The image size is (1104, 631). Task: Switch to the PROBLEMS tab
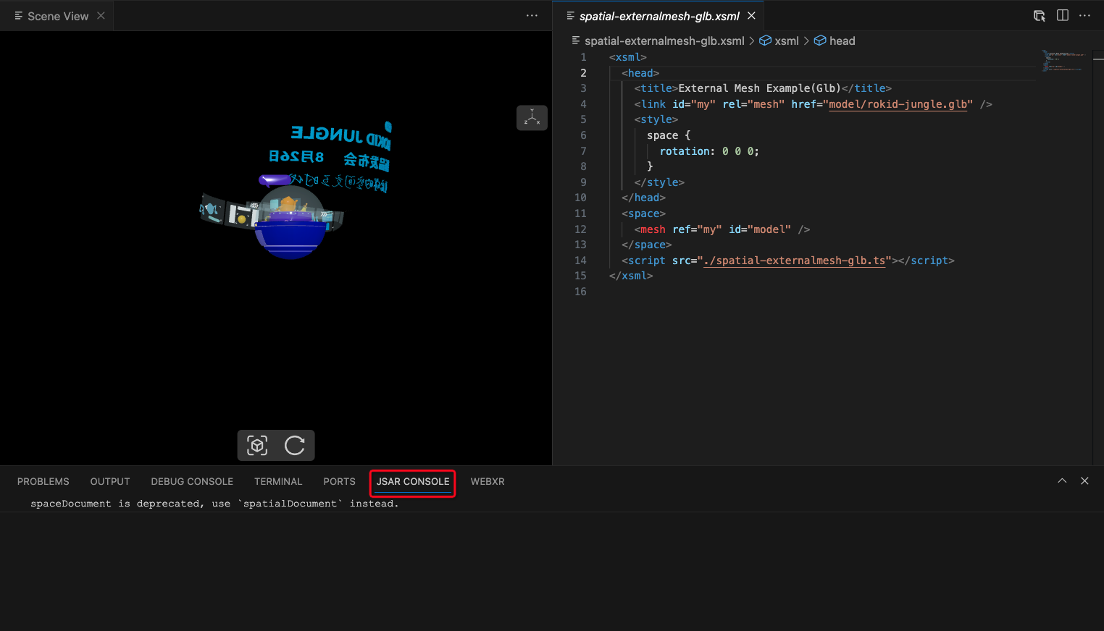[x=43, y=482]
